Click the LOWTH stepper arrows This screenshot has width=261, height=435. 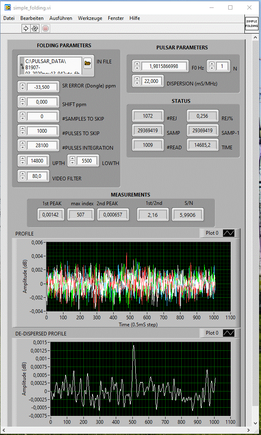coord(73,160)
